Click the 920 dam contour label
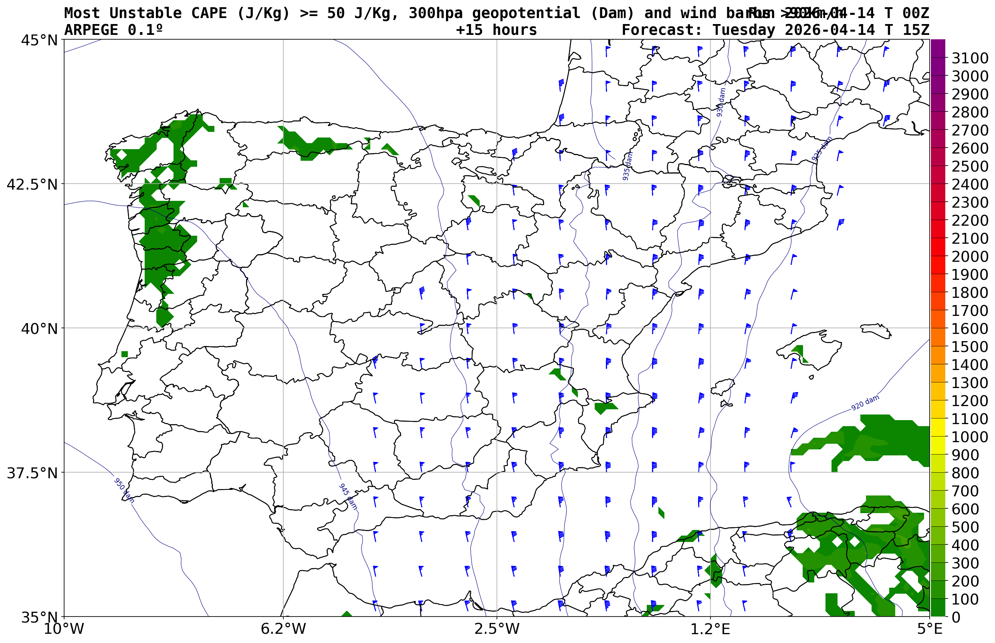 point(865,403)
